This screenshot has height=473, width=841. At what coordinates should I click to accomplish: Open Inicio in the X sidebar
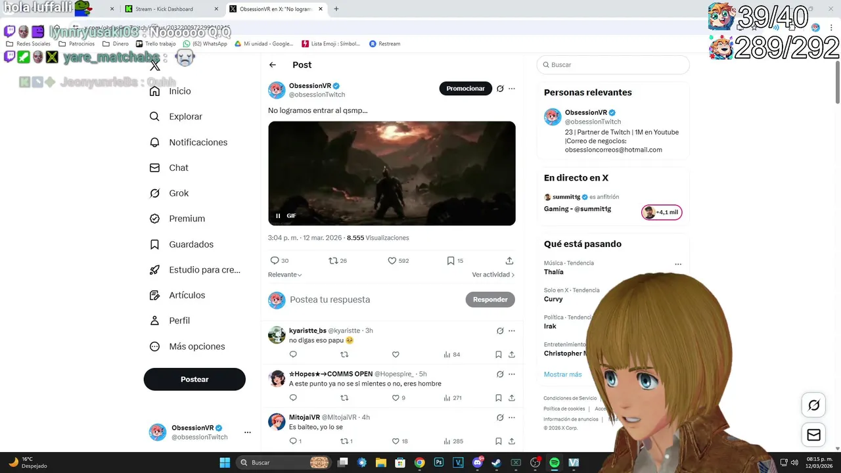tap(170, 91)
